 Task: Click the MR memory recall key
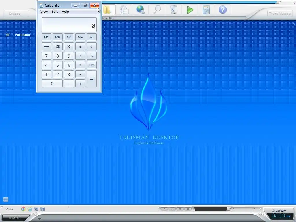click(58, 37)
